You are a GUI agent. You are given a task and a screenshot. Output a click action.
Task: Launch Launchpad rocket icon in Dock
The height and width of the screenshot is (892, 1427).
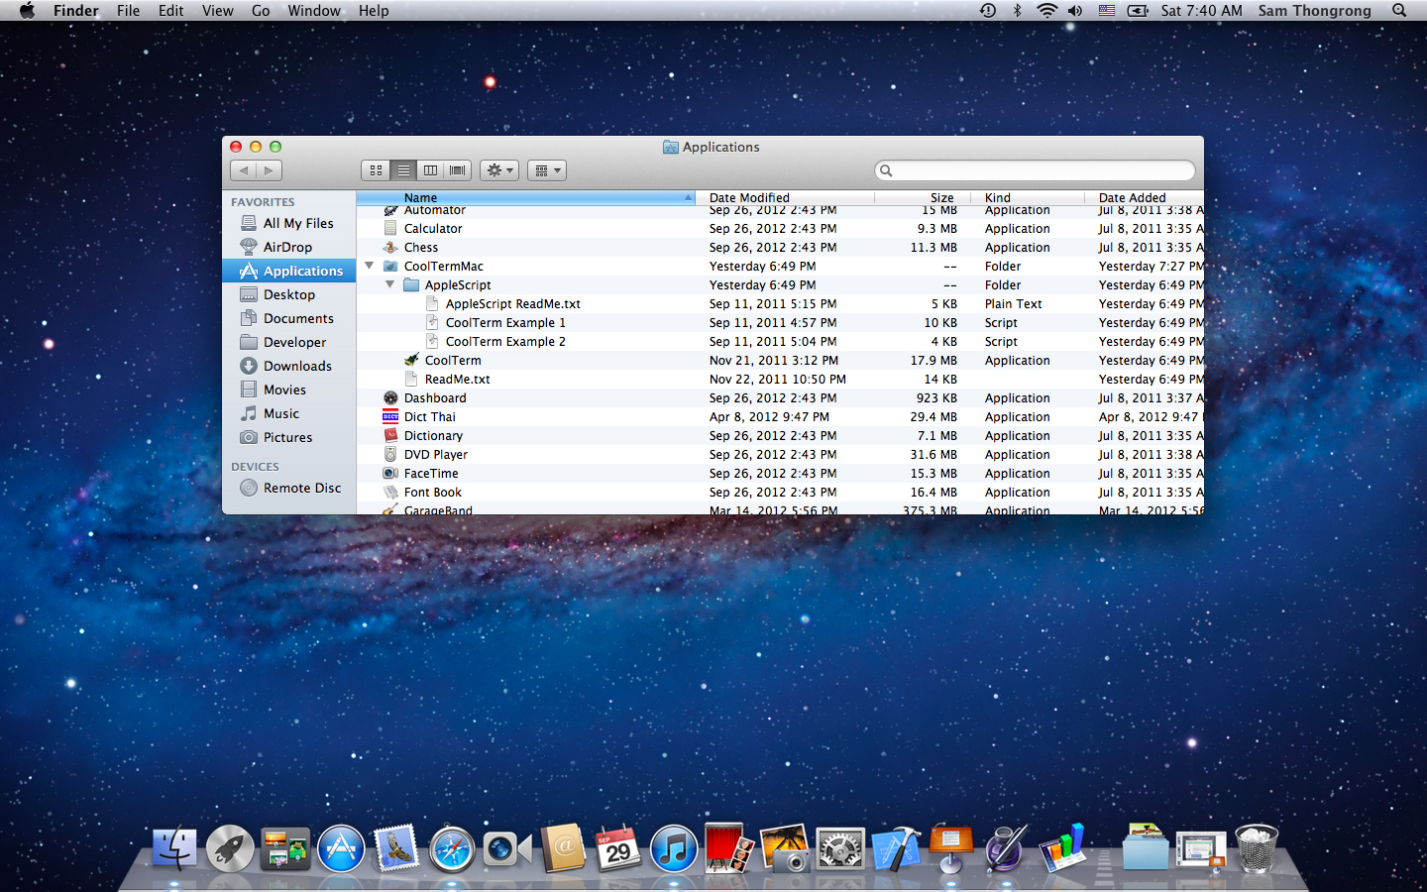[x=230, y=849]
